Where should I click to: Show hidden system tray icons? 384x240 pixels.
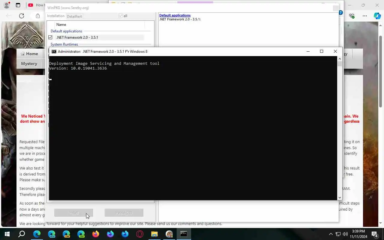tap(331, 234)
